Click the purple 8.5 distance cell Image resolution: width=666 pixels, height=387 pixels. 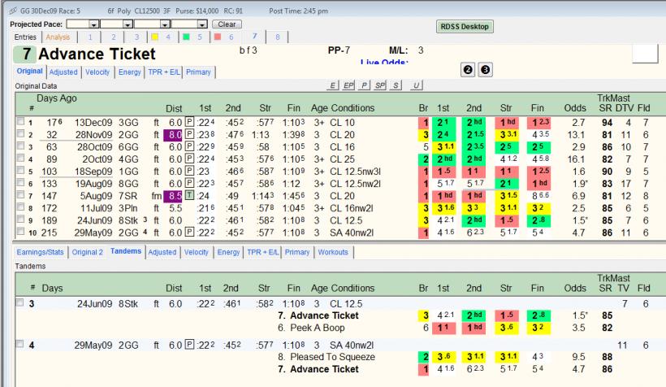click(x=173, y=196)
